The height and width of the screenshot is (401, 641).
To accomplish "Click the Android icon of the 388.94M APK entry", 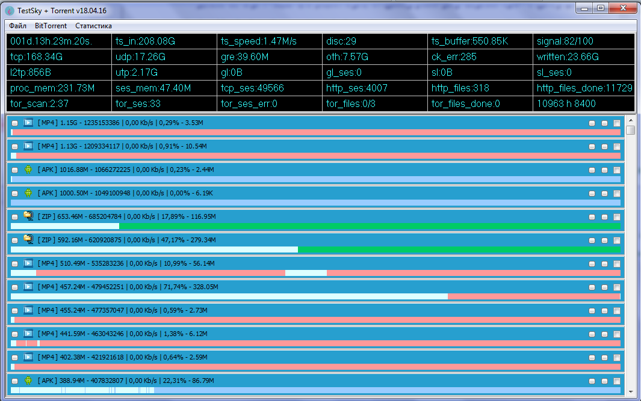I will (28, 381).
